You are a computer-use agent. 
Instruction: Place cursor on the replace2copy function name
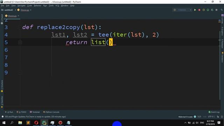pyautogui.click(x=58, y=27)
